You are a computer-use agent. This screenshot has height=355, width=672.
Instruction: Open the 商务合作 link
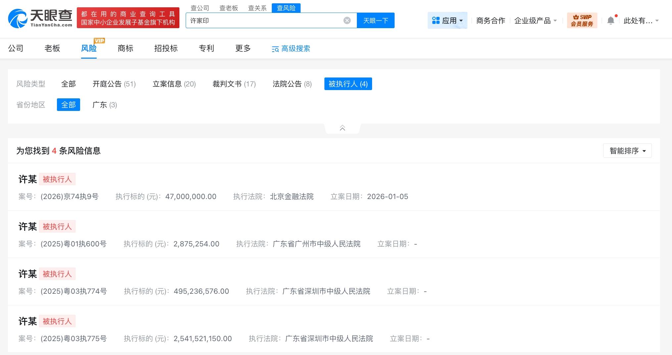491,21
